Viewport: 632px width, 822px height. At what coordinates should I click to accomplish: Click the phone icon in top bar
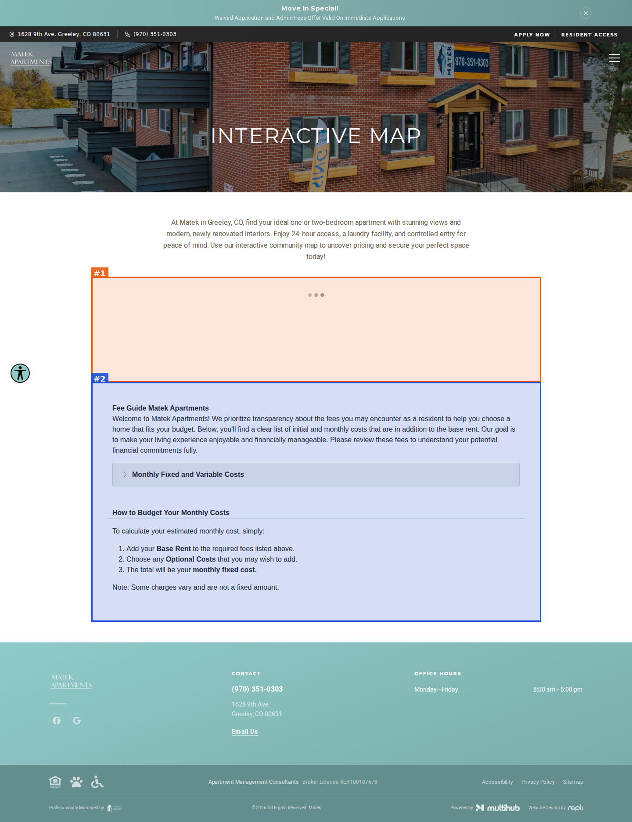coord(128,34)
